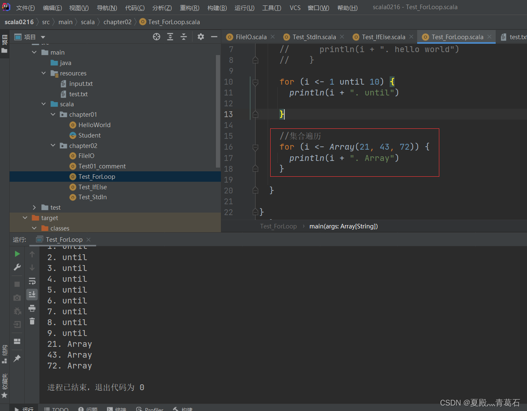527x411 pixels.
Task: Click the up arrow in run console
Action: pyautogui.click(x=32, y=254)
